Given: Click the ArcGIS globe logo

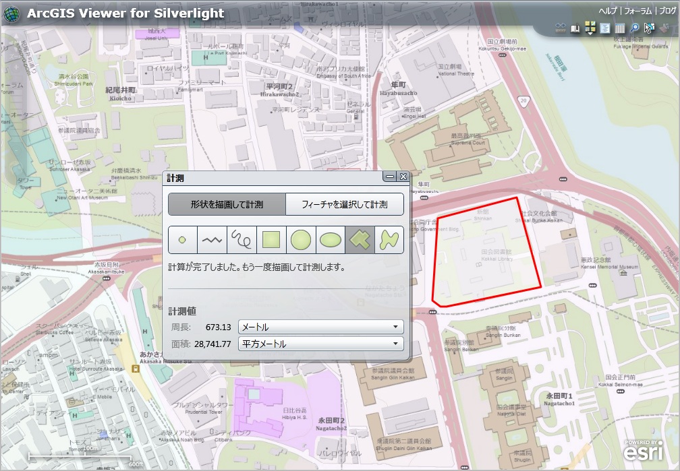Looking at the screenshot, I should point(11,14).
